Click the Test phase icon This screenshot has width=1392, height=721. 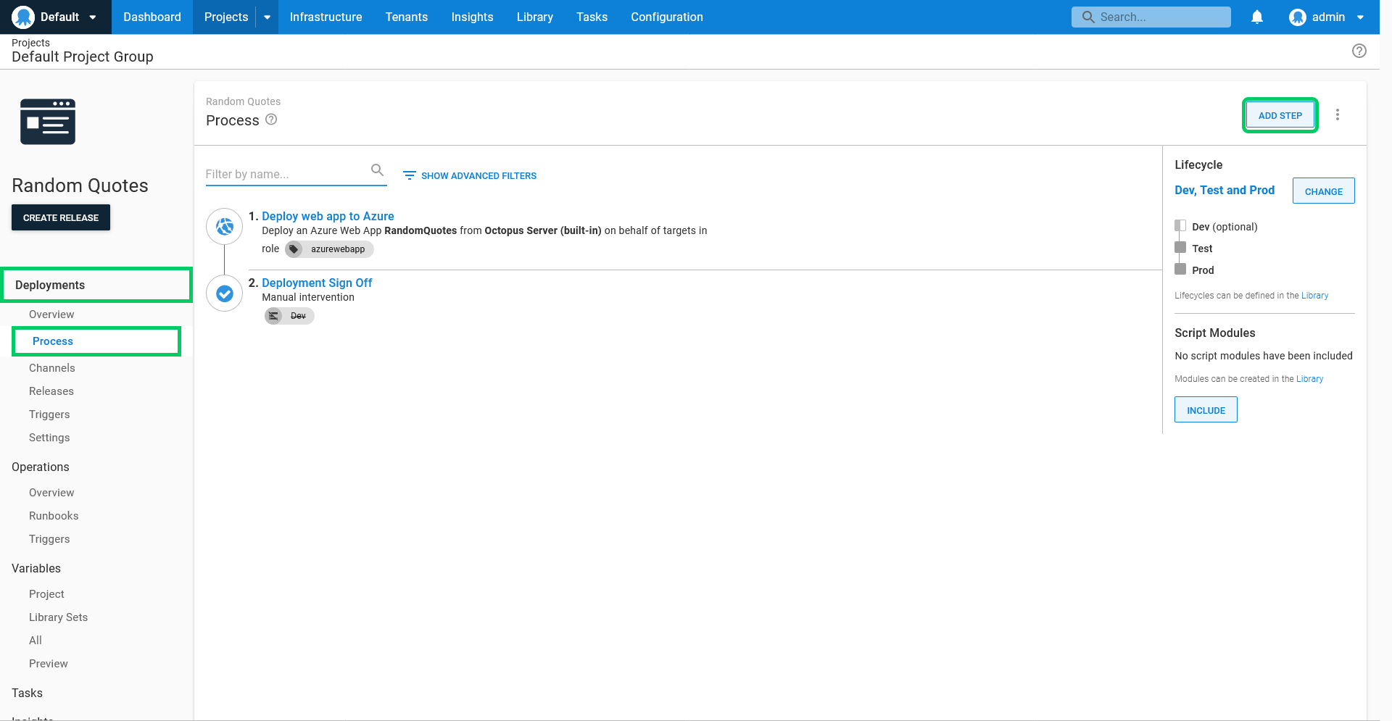click(x=1180, y=248)
